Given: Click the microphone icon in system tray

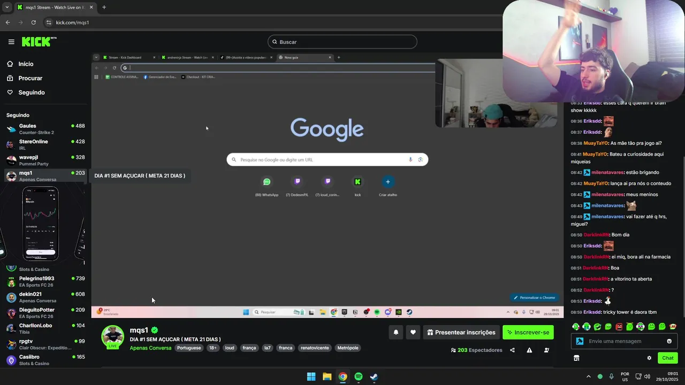Looking at the screenshot, I should [611, 376].
